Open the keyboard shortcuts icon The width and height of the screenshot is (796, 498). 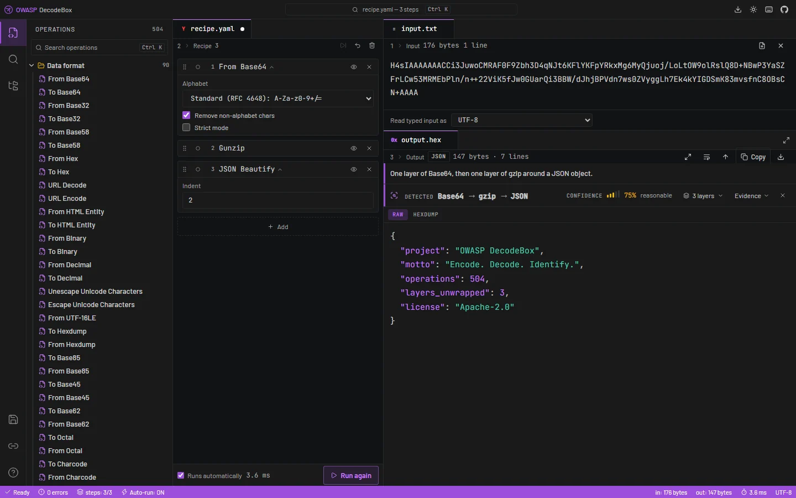tap(769, 9)
